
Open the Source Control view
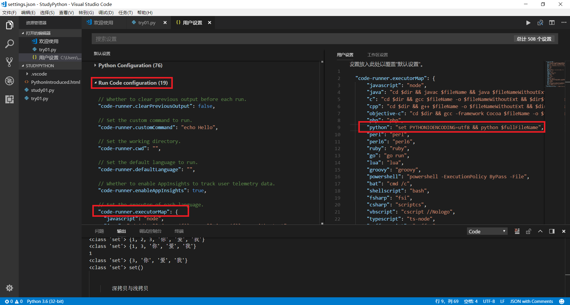[x=9, y=62]
